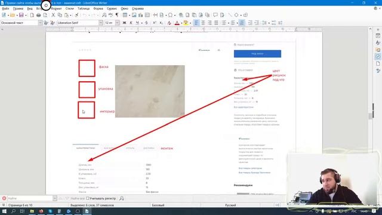This screenshot has height=215, width=382.
Task: Align text left
Action: click(x=196, y=23)
